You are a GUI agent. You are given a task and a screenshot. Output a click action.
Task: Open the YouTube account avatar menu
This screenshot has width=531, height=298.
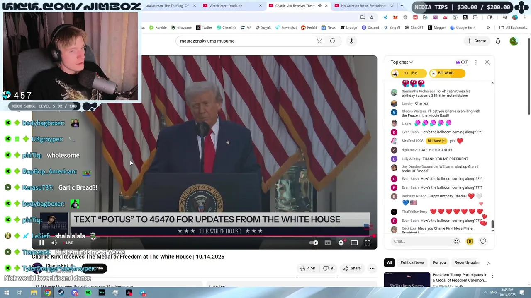[x=514, y=41]
